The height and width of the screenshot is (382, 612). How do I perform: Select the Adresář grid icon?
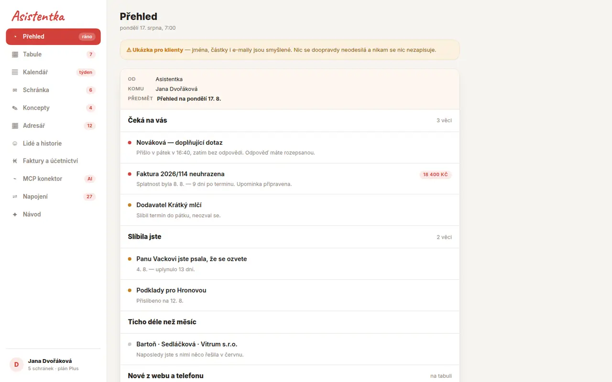(x=15, y=126)
